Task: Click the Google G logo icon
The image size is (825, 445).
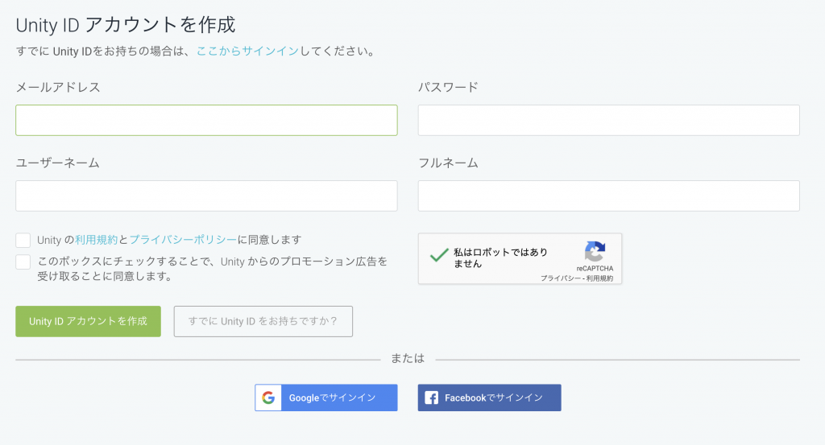Action: [268, 398]
